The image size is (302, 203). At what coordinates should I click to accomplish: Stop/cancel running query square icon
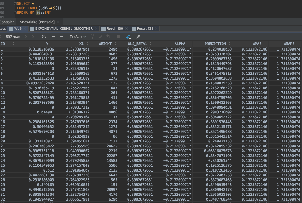click(x=118, y=37)
